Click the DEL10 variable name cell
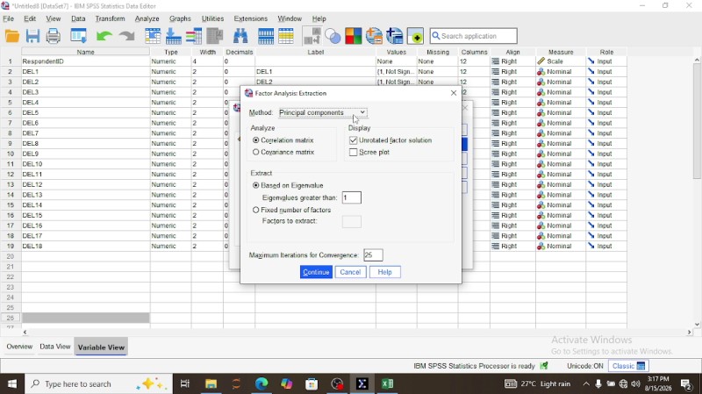This screenshot has width=702, height=394. (85, 164)
